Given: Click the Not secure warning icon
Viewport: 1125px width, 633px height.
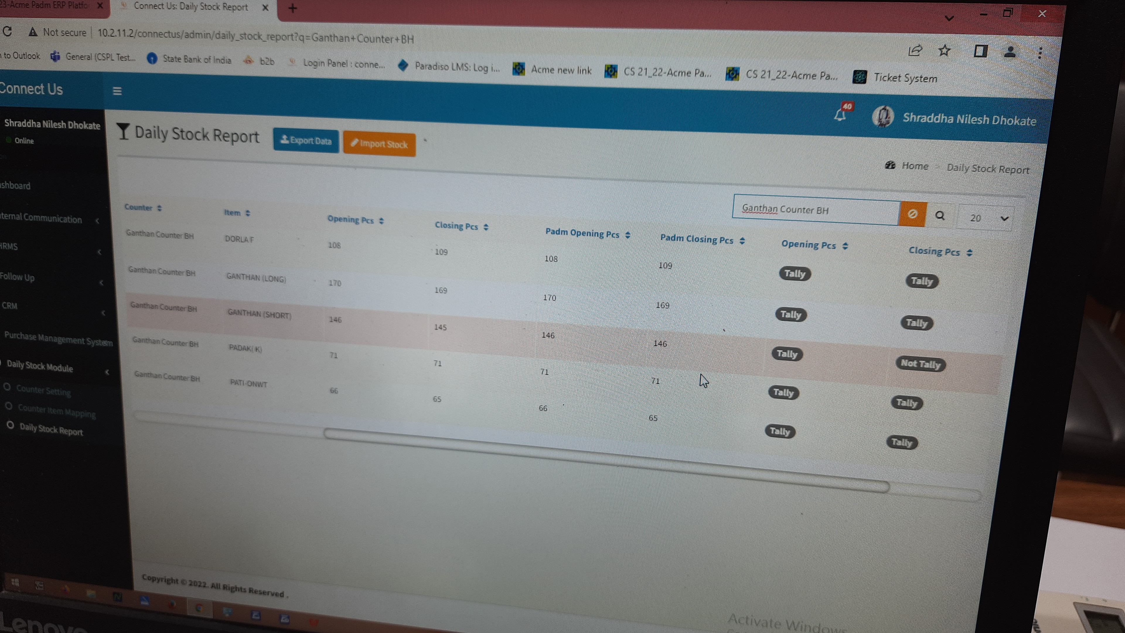Looking at the screenshot, I should 33,32.
